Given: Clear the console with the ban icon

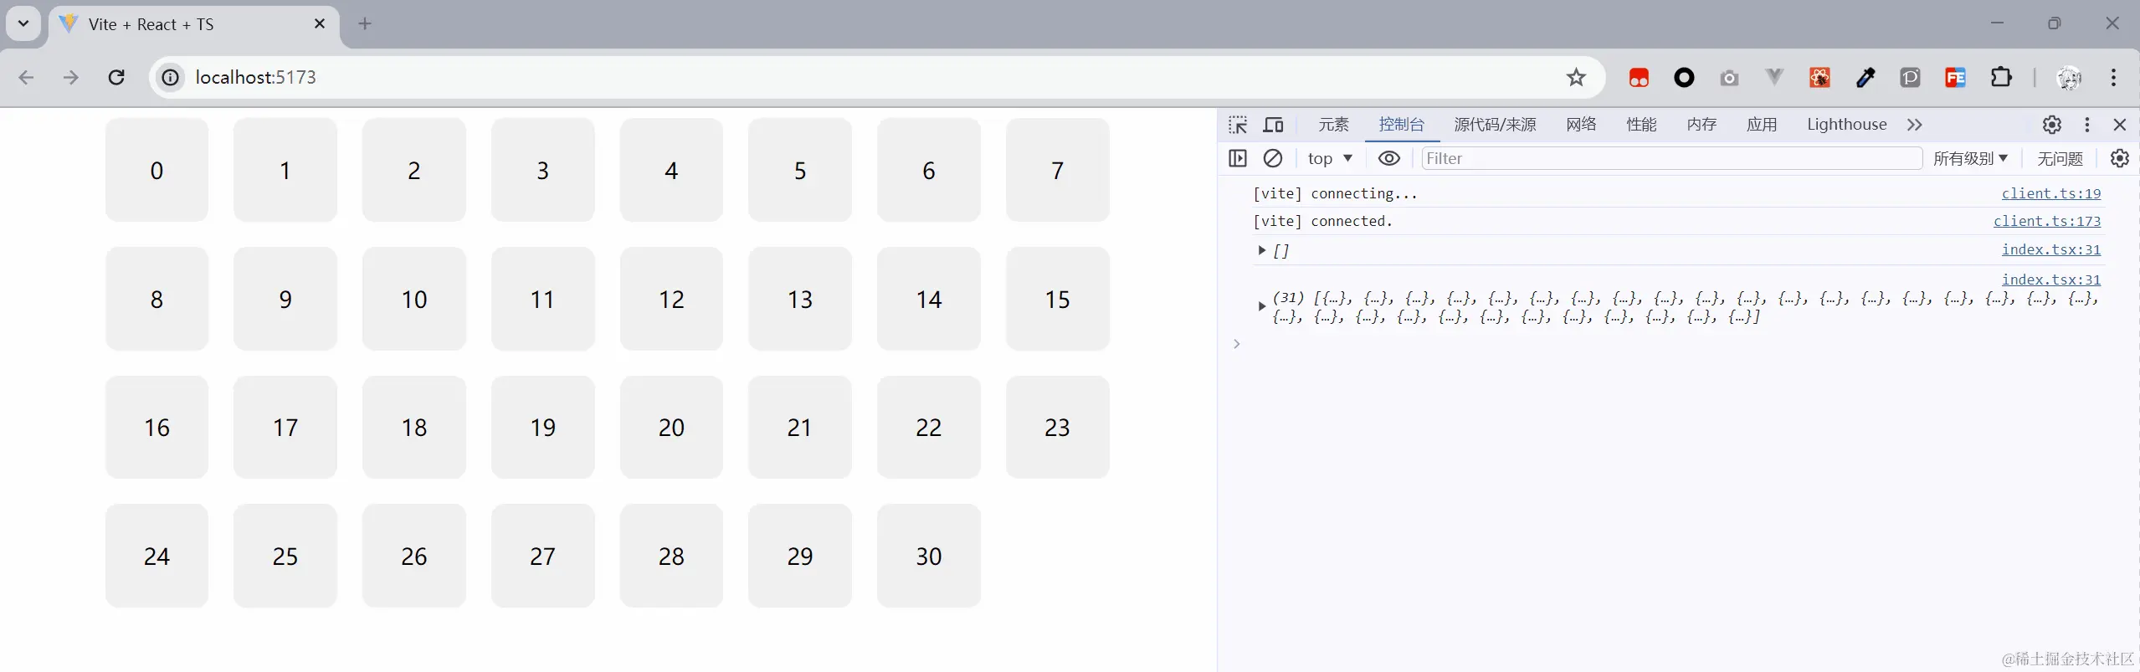Looking at the screenshot, I should pyautogui.click(x=1273, y=158).
